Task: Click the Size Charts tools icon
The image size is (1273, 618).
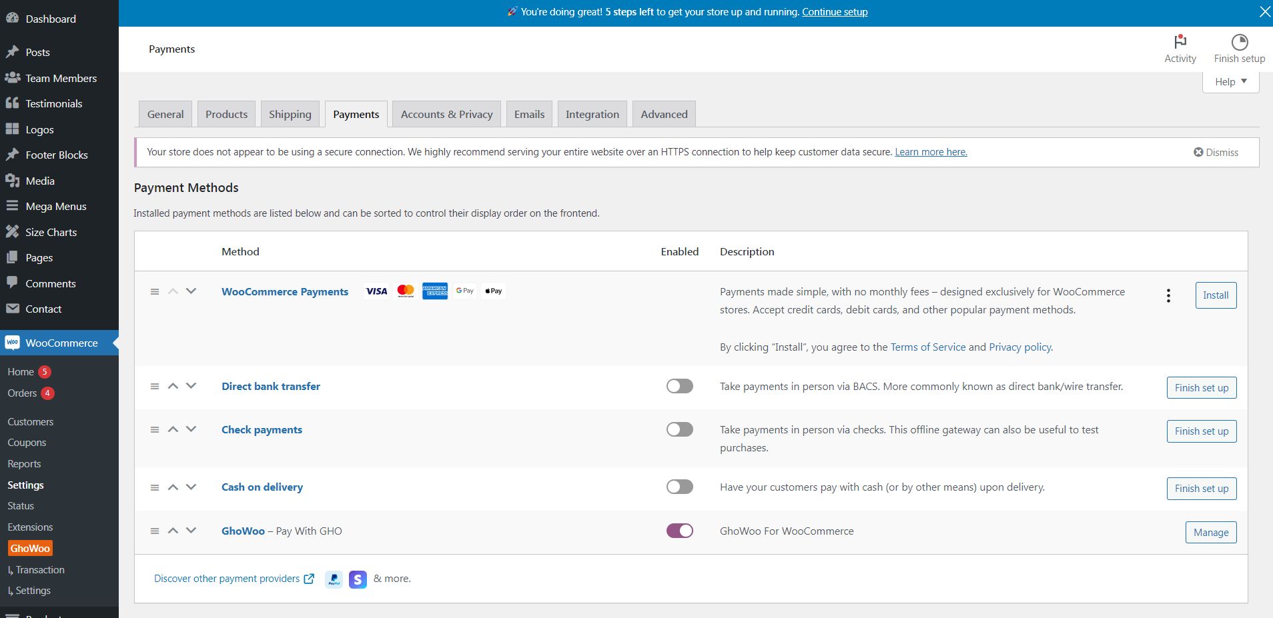Action: pos(12,232)
